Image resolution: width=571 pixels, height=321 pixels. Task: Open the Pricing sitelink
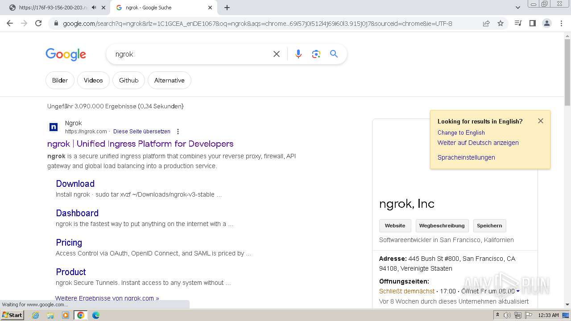[x=69, y=243]
